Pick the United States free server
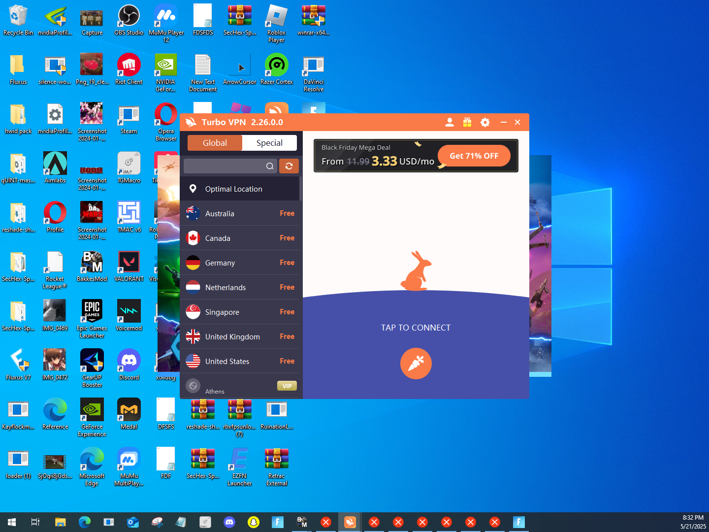The width and height of the screenshot is (709, 532). point(240,361)
